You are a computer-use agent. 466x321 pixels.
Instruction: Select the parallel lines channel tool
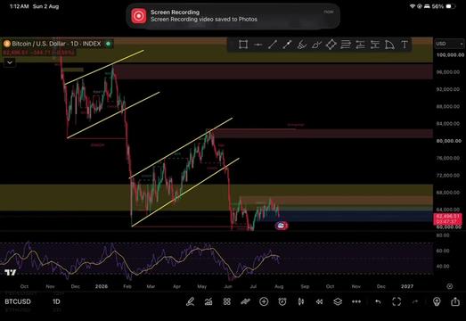click(x=346, y=45)
